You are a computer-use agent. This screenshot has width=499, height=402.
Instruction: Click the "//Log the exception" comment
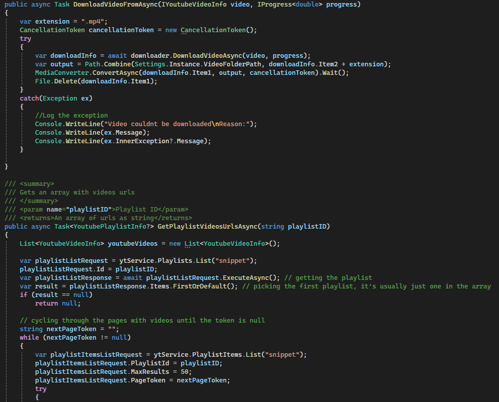[71, 116]
